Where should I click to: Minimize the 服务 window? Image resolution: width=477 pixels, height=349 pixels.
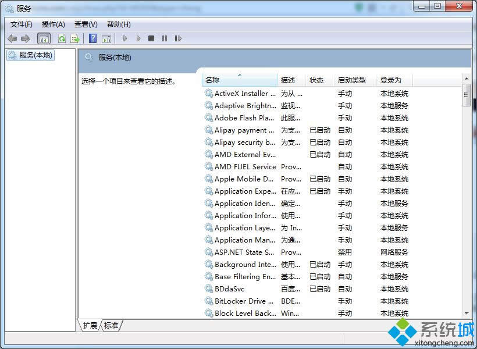(422, 6)
